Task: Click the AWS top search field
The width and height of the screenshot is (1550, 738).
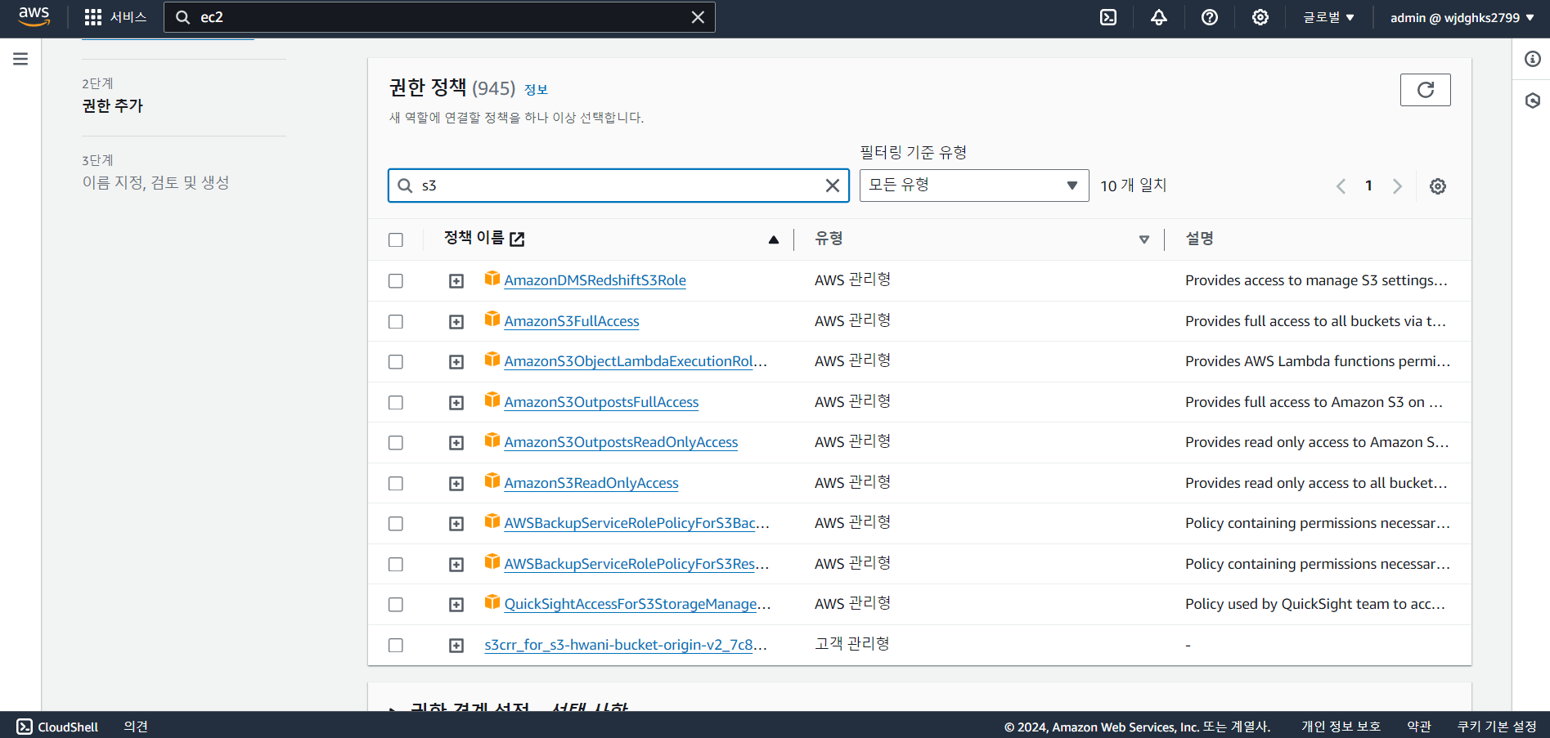Action: pyautogui.click(x=439, y=17)
